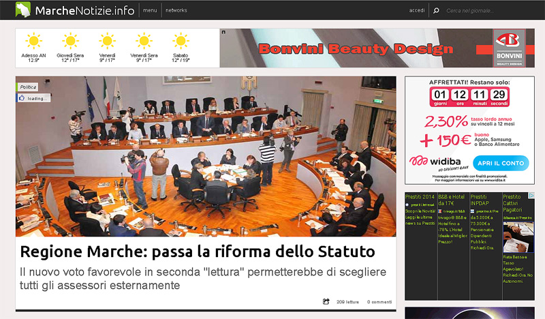Click the Venerdì Sera sun forecast icon
The image size is (545, 319).
144,40
